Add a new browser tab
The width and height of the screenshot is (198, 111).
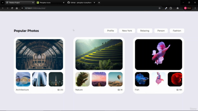99,2
